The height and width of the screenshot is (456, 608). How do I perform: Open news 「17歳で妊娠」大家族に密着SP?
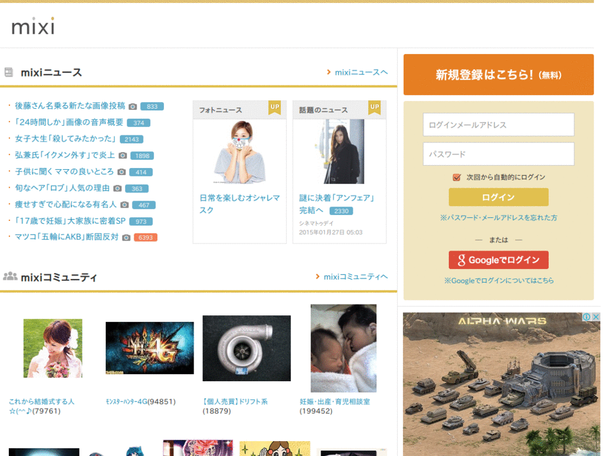tap(70, 221)
